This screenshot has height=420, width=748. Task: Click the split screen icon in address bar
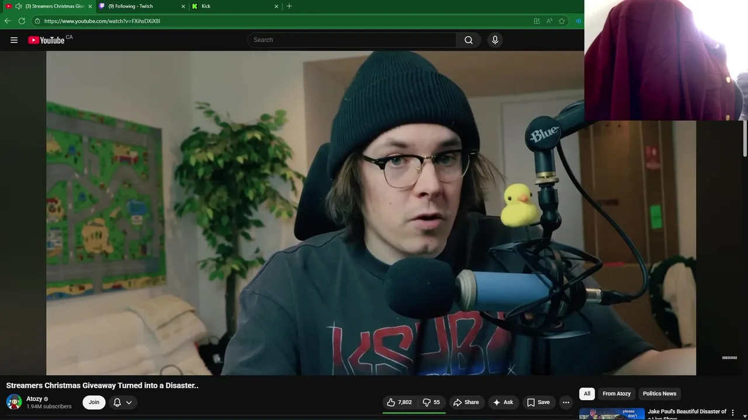point(536,21)
